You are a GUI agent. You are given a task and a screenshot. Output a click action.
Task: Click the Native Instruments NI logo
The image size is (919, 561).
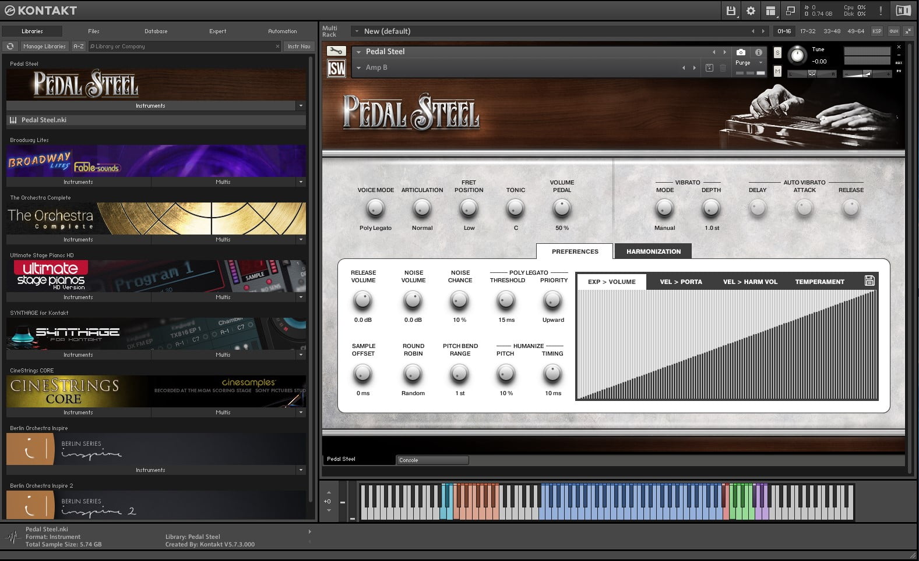click(903, 10)
